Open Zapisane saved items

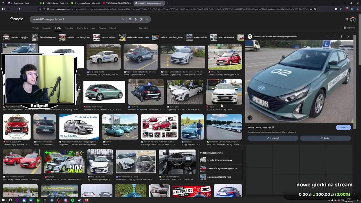tap(349, 28)
